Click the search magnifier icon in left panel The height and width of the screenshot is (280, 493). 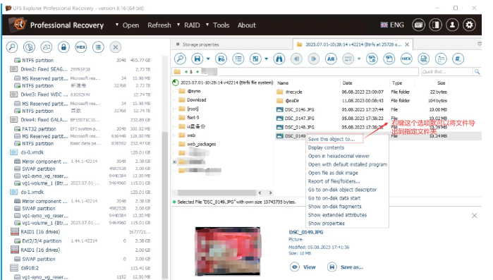click(12, 47)
